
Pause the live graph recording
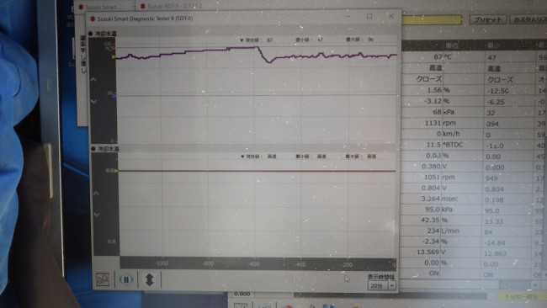point(126,279)
